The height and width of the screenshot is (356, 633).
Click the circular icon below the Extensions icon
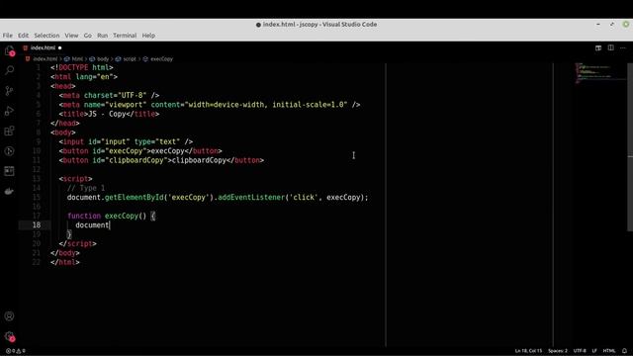click(x=9, y=151)
